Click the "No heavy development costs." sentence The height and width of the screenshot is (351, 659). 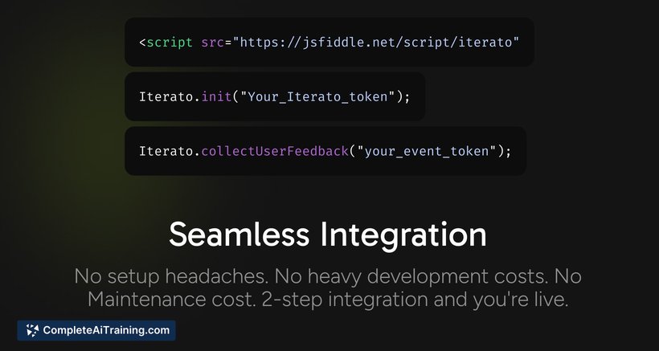coord(411,276)
